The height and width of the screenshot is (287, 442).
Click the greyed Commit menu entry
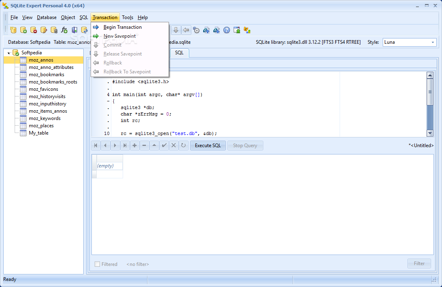point(130,45)
